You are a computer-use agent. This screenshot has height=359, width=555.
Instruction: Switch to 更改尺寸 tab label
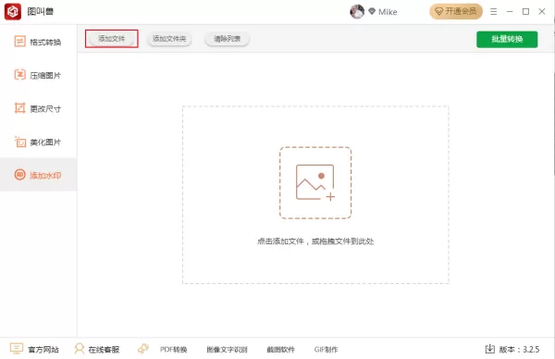(x=45, y=108)
